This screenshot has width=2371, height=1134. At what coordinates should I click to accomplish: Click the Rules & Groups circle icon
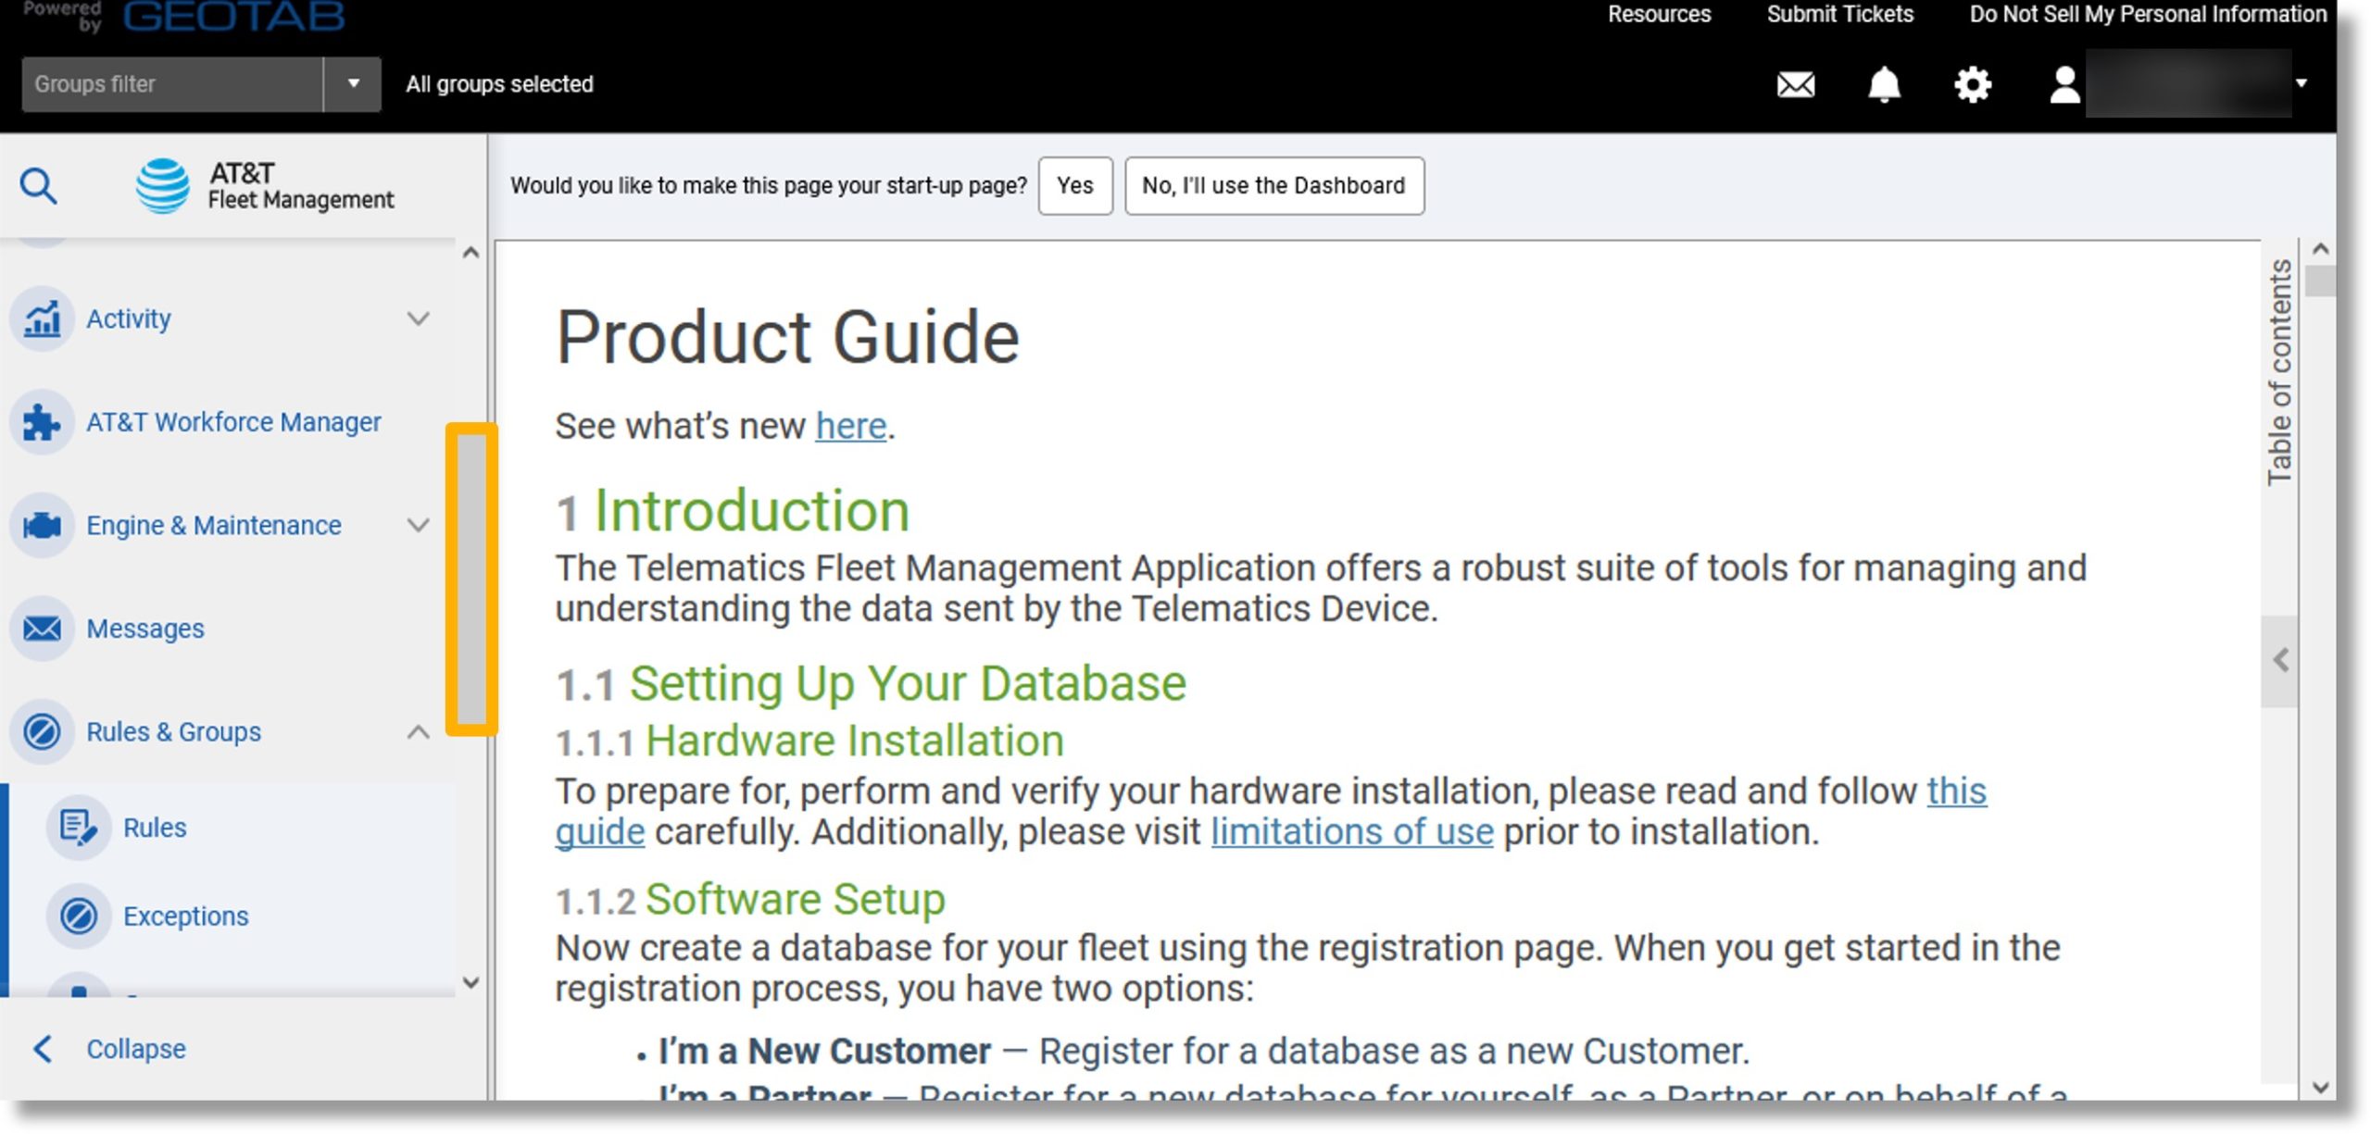[x=42, y=732]
